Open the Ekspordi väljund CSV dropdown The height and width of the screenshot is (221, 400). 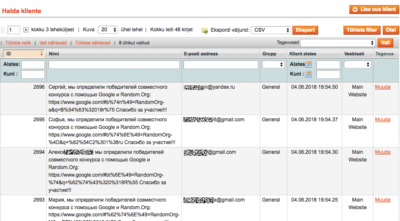coord(271,30)
